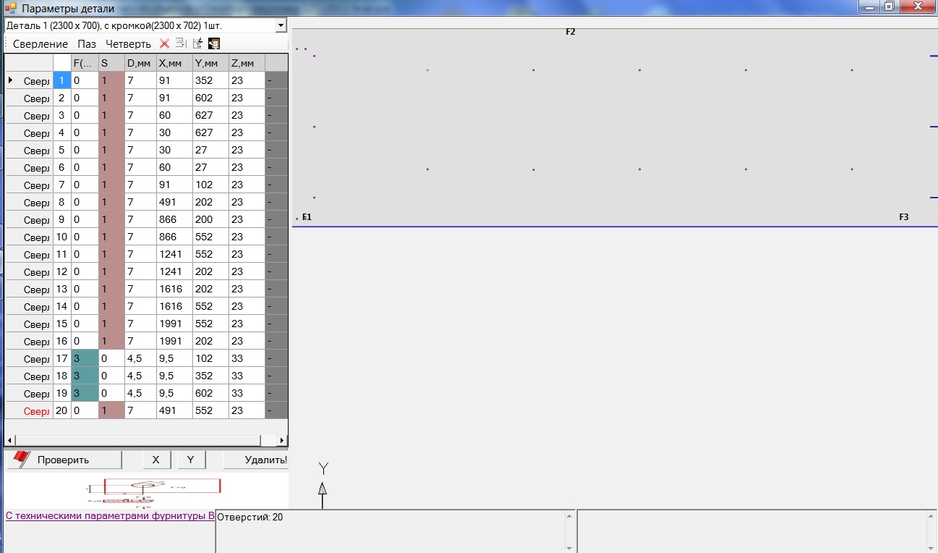Click the X mirror button

[156, 460]
